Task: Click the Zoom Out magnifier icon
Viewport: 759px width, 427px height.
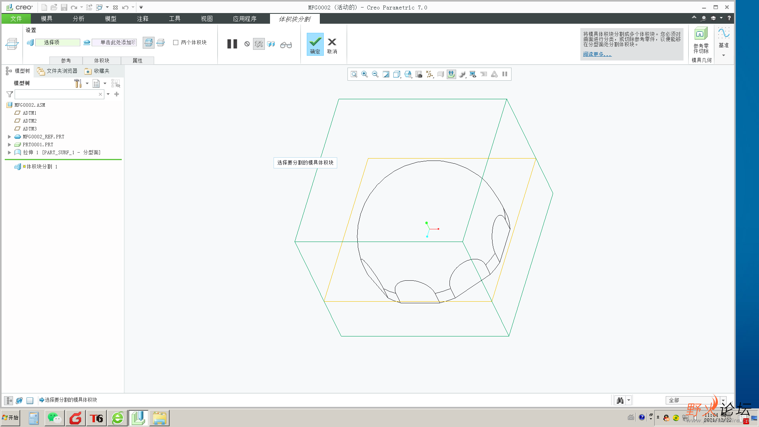Action: tap(375, 74)
